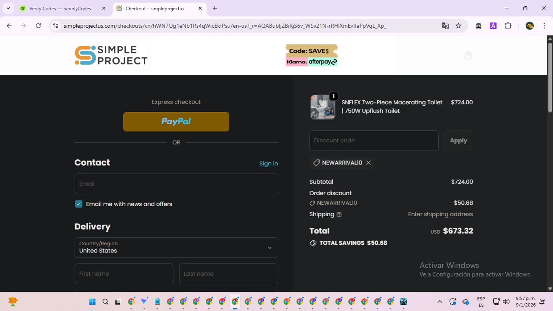
Task: Bookmark this page with the star icon
Action: 458,26
